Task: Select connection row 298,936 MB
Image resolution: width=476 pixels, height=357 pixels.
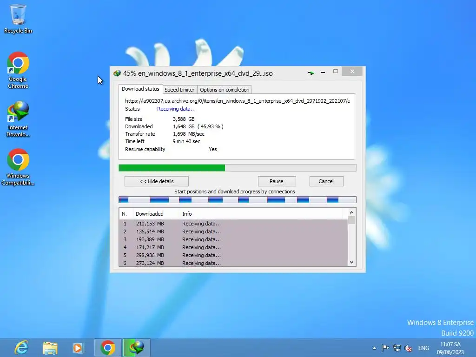Action: click(x=233, y=255)
